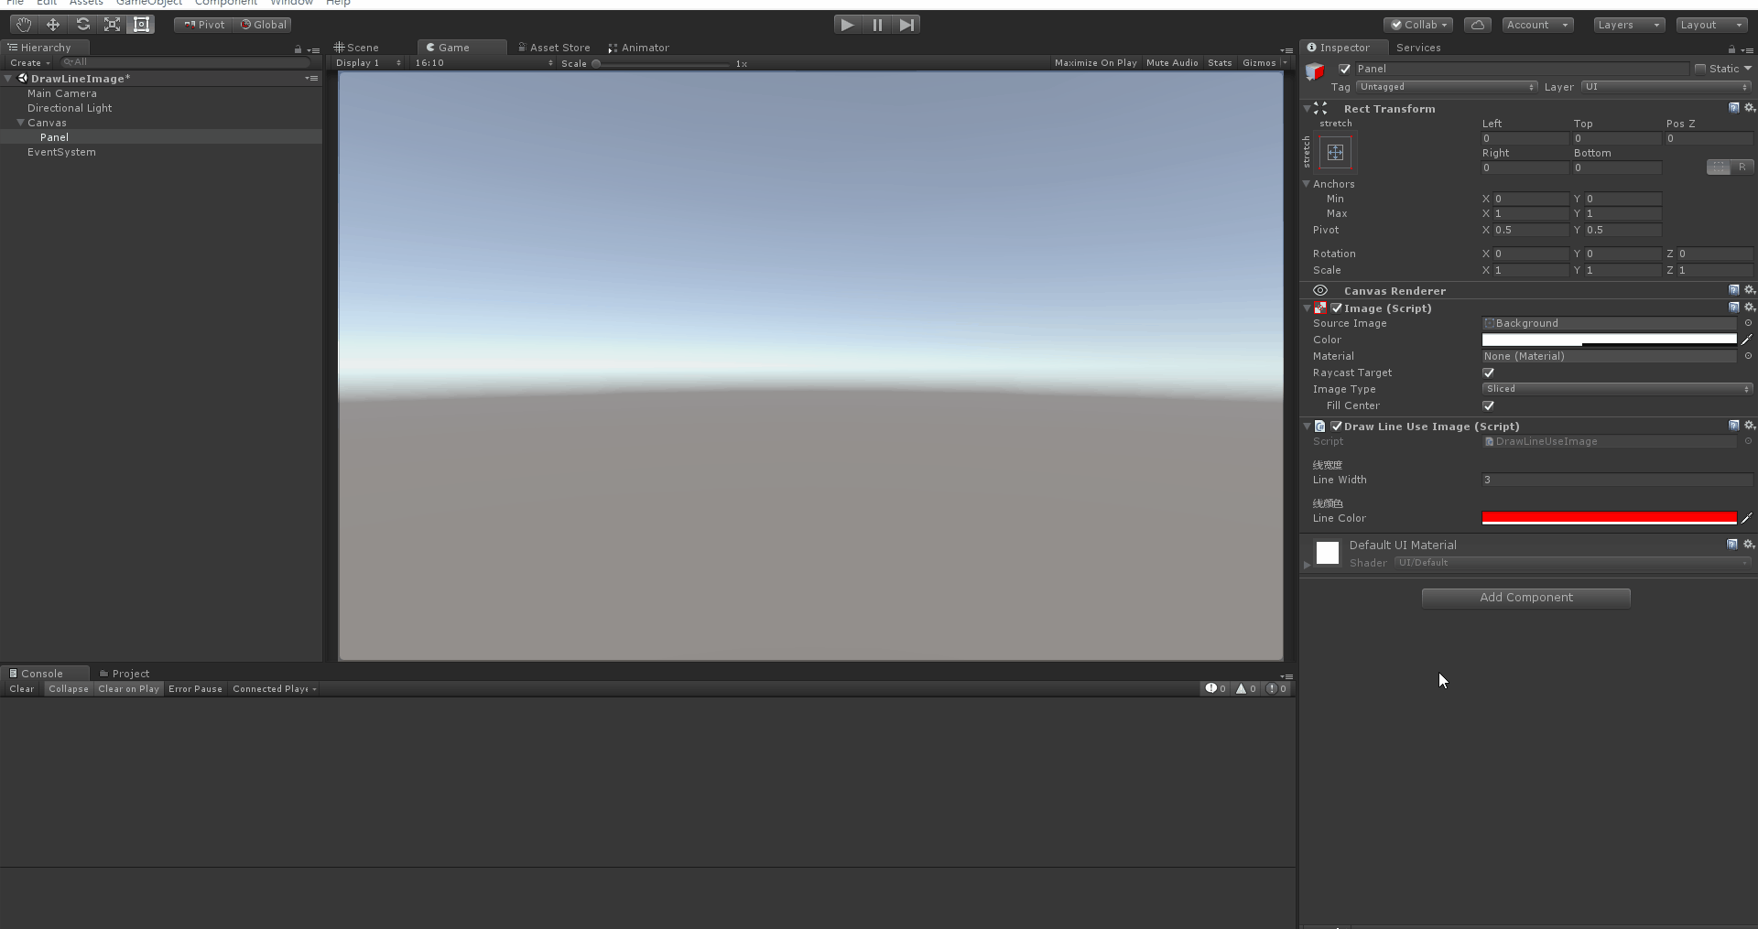Uncheck the Raycast Target checkbox
The height and width of the screenshot is (929, 1758).
[1489, 373]
